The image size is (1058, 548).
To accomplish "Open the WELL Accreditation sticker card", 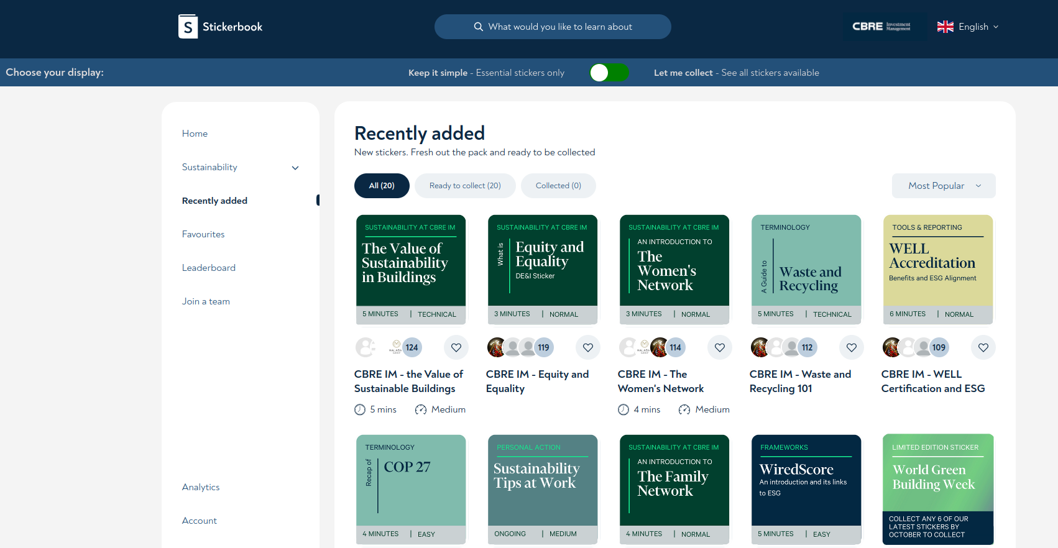I will tap(938, 270).
